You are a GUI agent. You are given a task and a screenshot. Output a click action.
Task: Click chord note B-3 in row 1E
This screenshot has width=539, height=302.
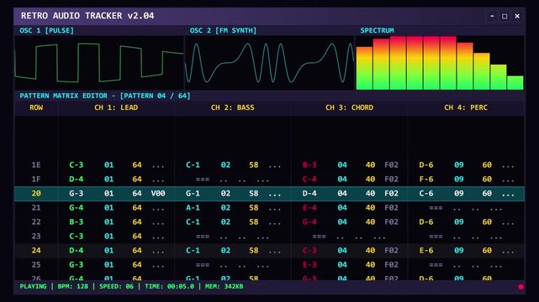[309, 165]
